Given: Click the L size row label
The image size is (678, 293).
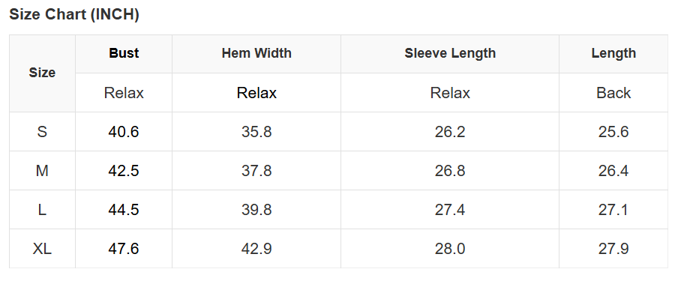Looking at the screenshot, I should point(42,210).
